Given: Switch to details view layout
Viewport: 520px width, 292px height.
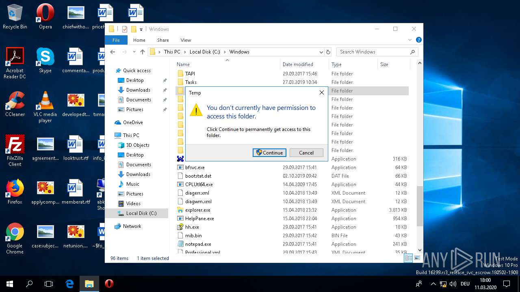Looking at the screenshot, I should click(x=408, y=258).
